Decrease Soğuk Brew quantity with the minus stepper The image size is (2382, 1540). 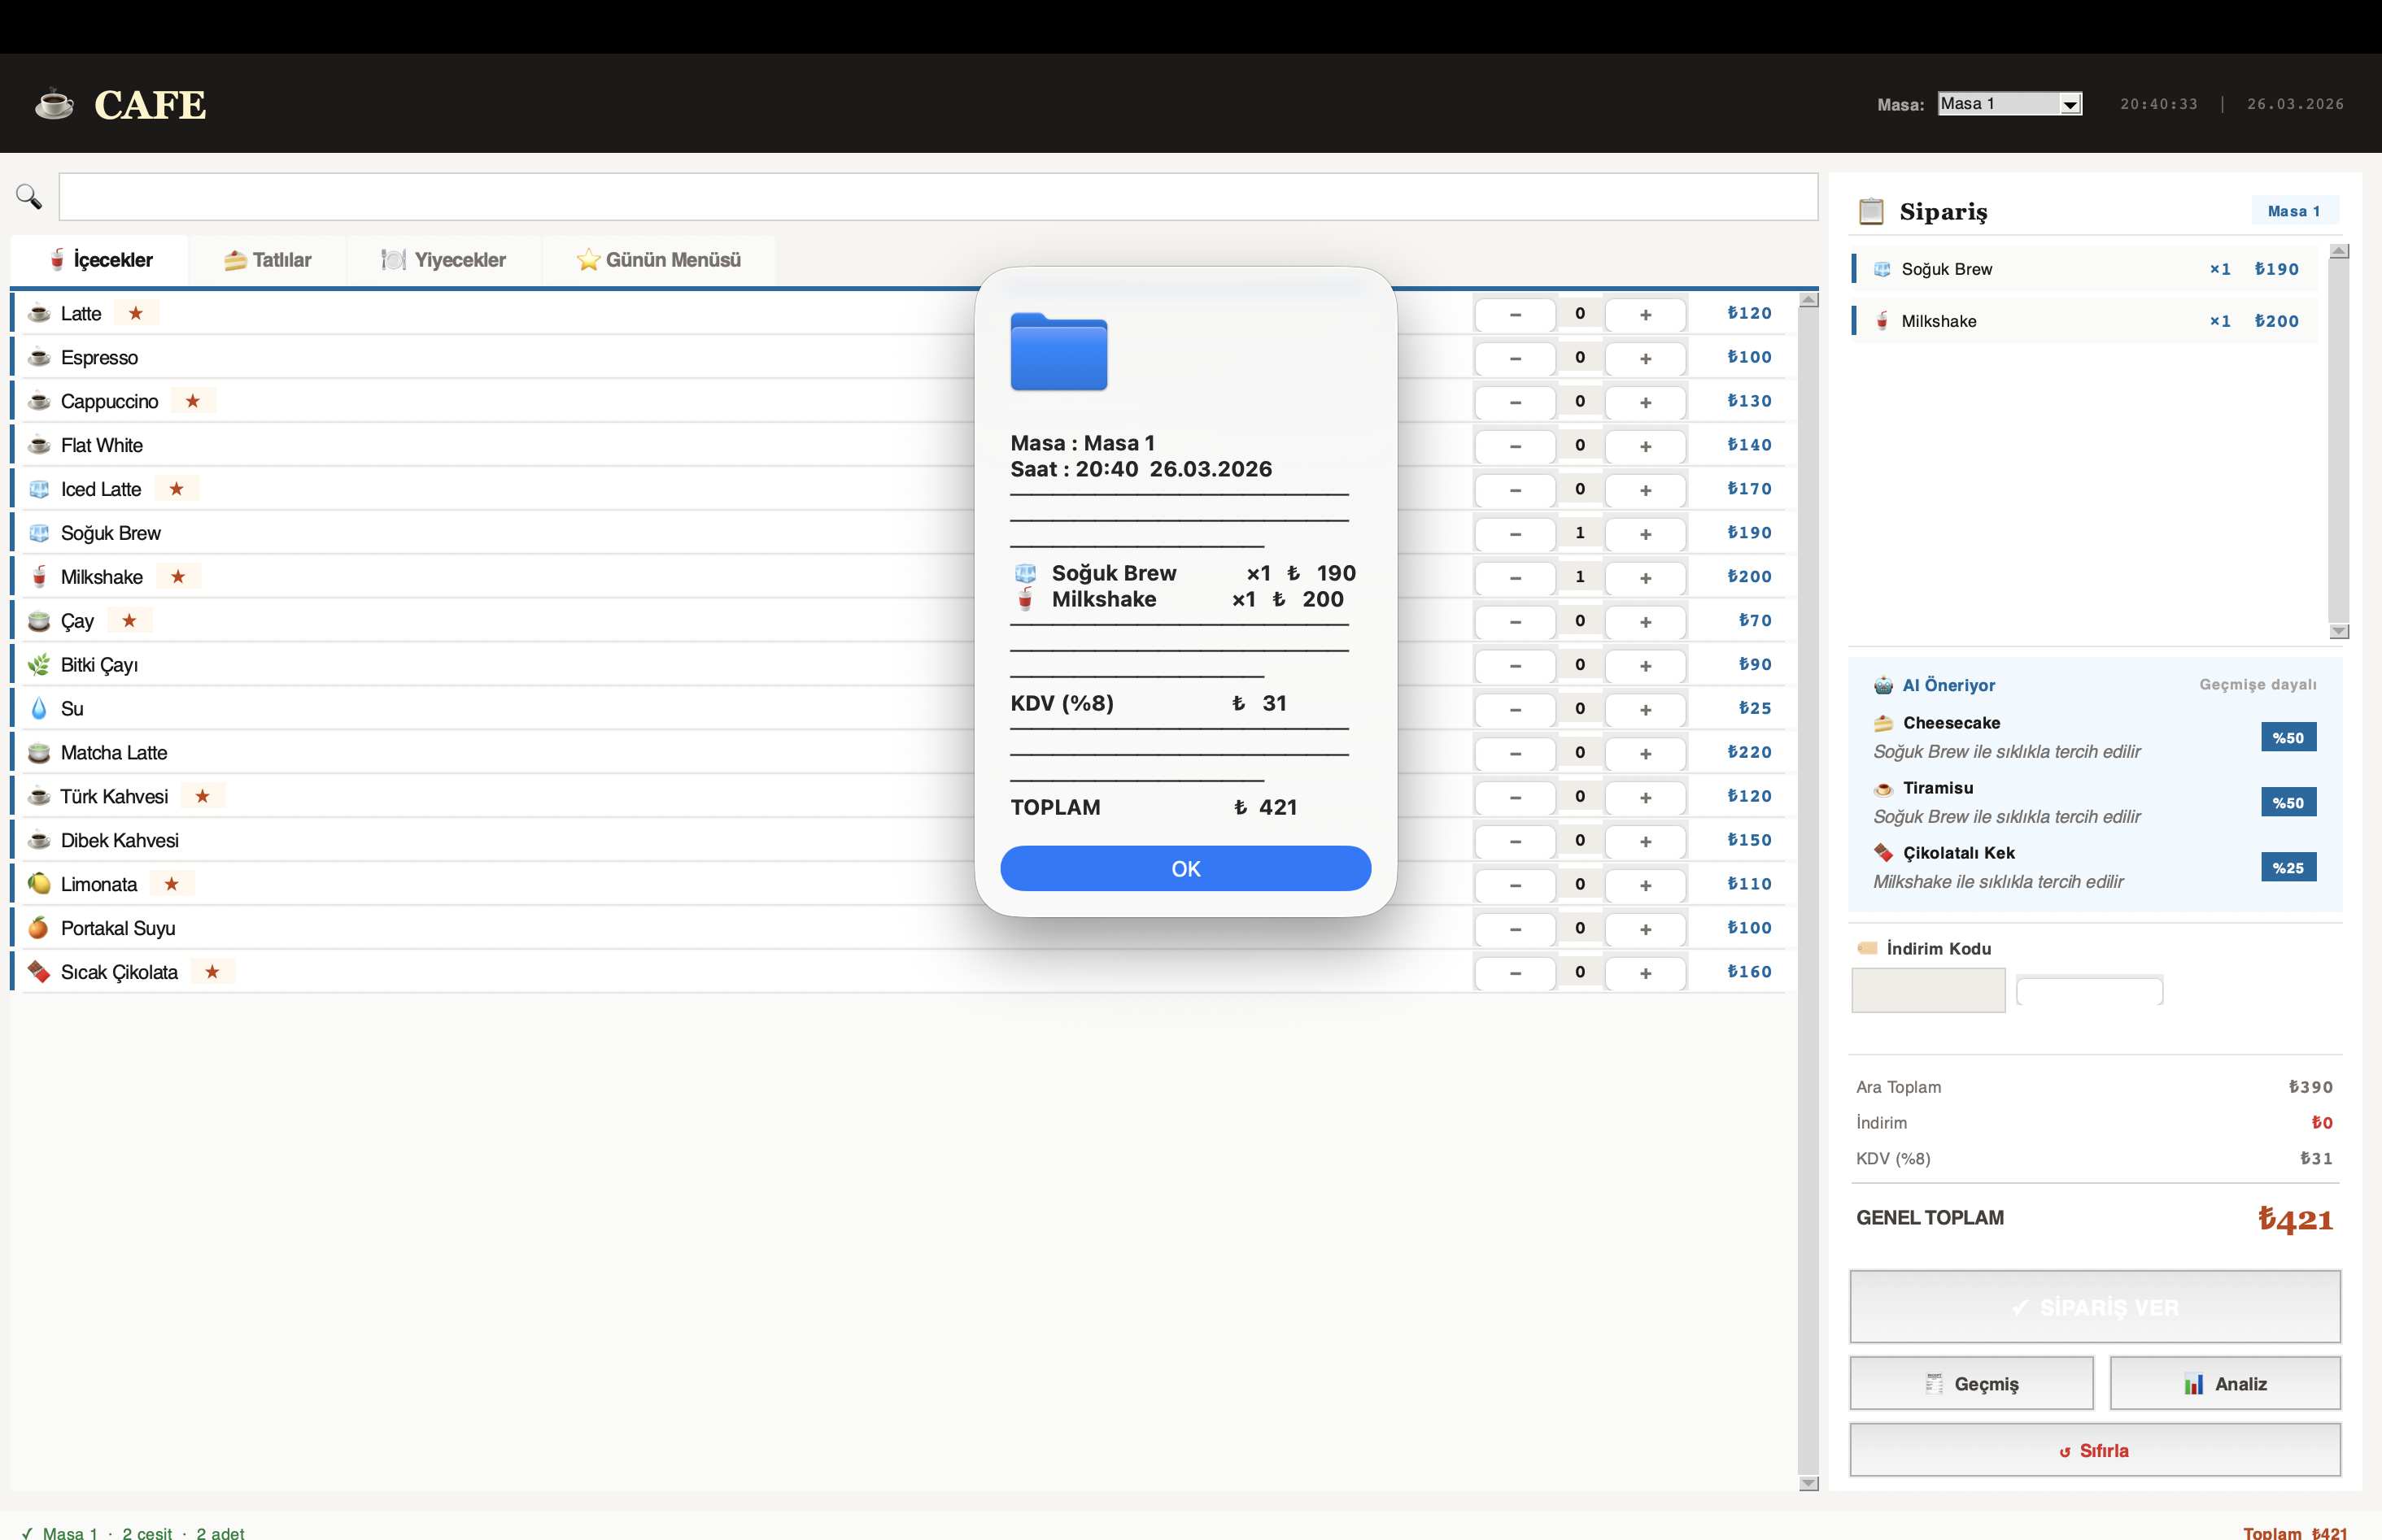tap(1516, 533)
